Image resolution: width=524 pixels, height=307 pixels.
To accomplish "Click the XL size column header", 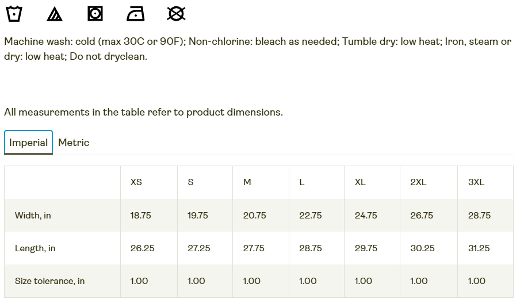I will pyautogui.click(x=360, y=182).
